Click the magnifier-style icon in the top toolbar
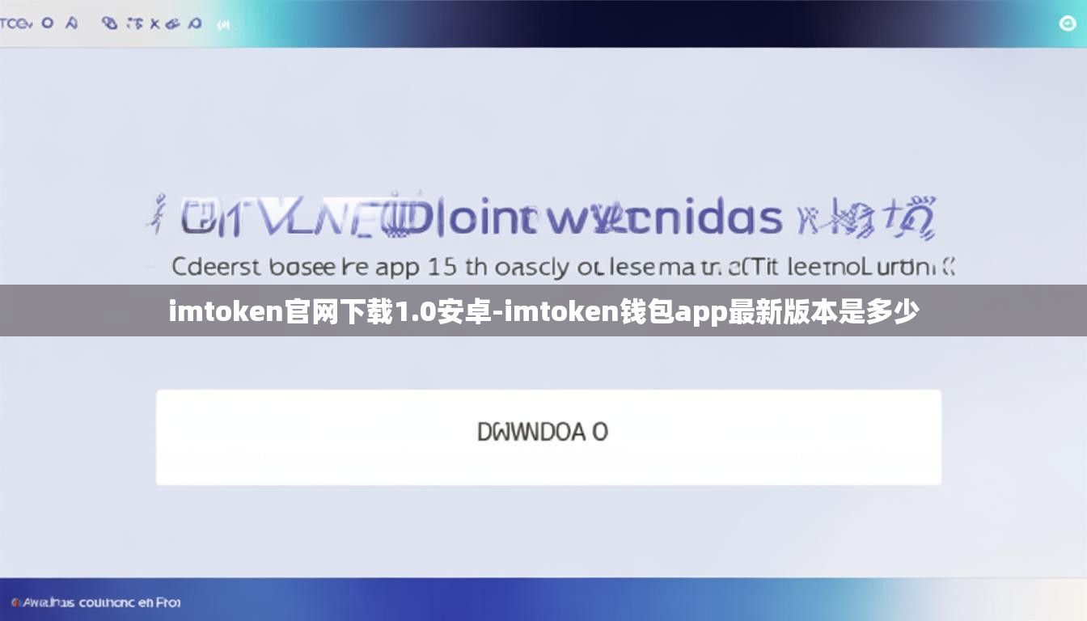 point(195,23)
